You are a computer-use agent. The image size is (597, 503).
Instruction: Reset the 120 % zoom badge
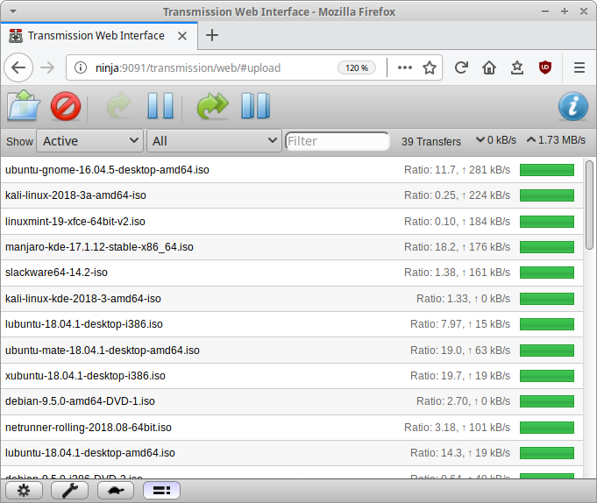357,67
